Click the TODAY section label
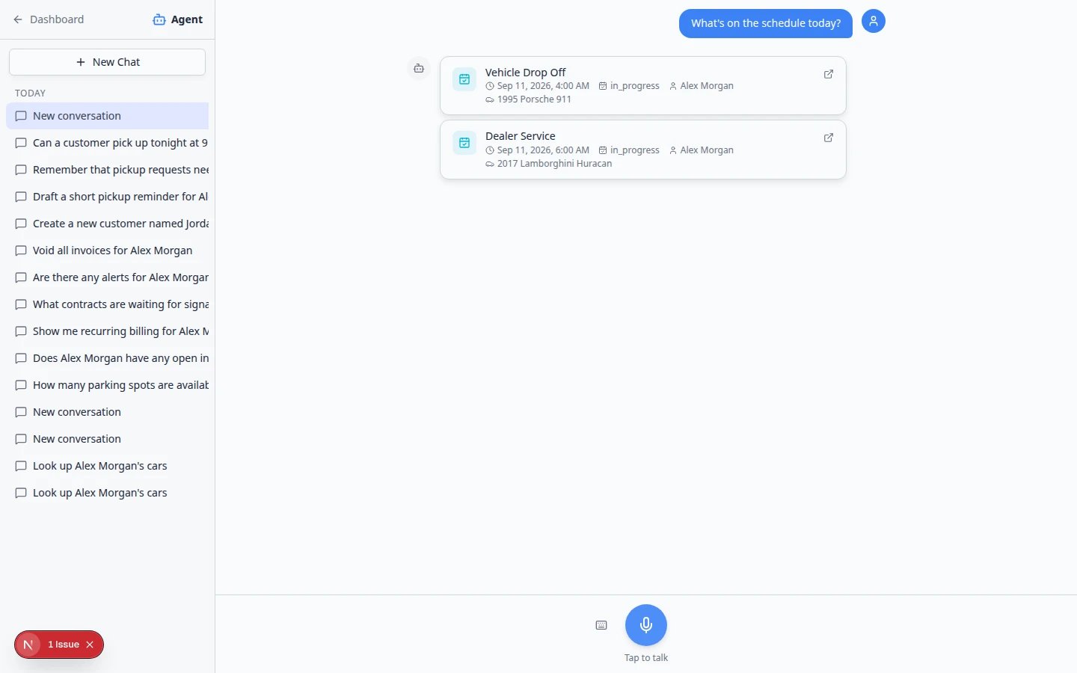The width and height of the screenshot is (1077, 673). [x=30, y=93]
